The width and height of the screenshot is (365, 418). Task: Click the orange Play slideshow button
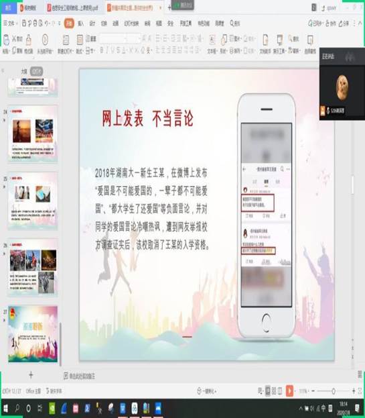[289, 391]
